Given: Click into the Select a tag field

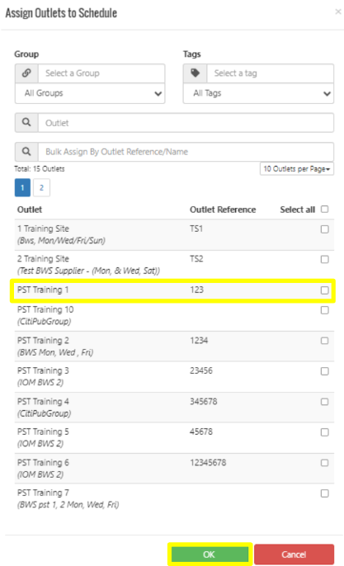Looking at the screenshot, I should [x=271, y=73].
